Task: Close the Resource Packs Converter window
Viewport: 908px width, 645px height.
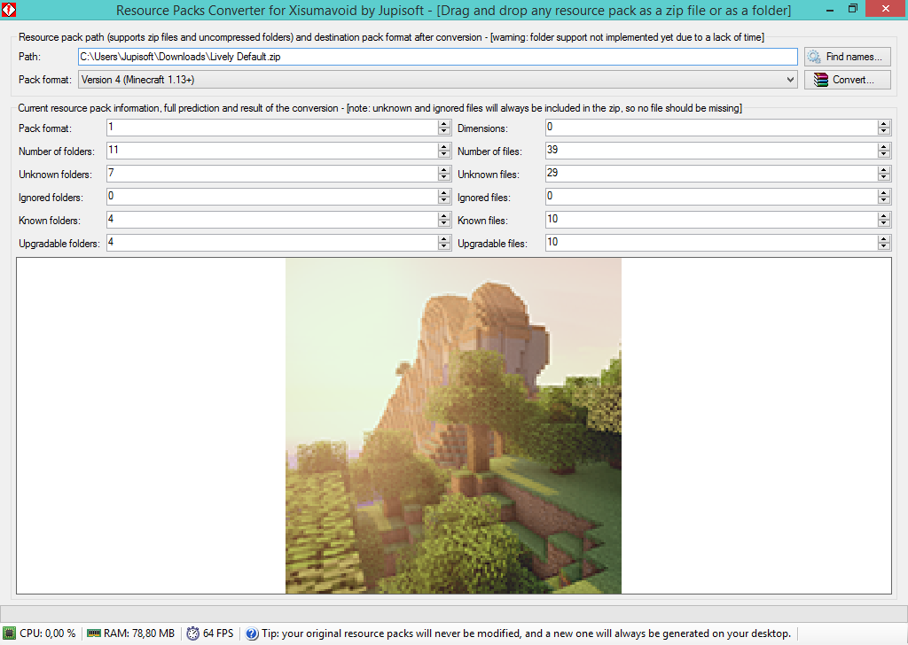Action: pyautogui.click(x=886, y=9)
